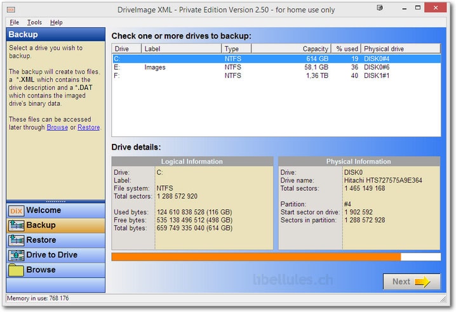Sort by the Physical drive column header
This screenshot has width=456, height=312.
point(401,49)
